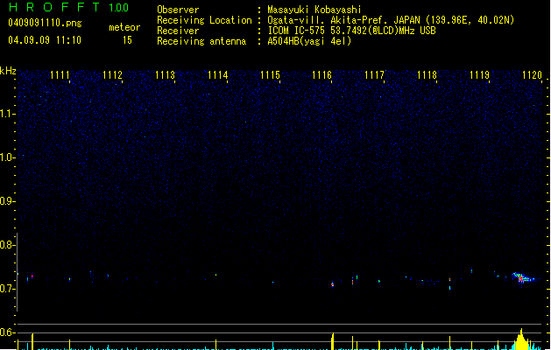The height and width of the screenshot is (350, 551).
Task: Click the 1120 time axis marker
Action: 532,75
